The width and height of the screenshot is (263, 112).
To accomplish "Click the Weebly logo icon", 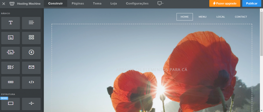I will [x=12, y=4].
